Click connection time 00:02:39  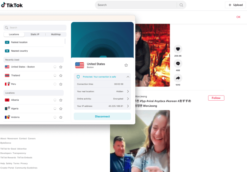[x=119, y=84]
